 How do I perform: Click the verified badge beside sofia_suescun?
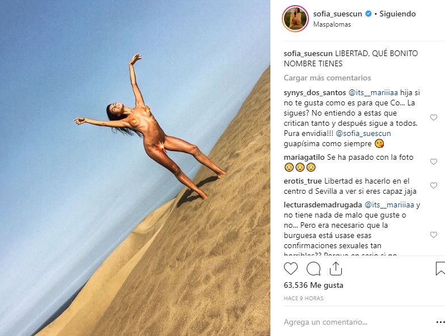pyautogui.click(x=368, y=14)
